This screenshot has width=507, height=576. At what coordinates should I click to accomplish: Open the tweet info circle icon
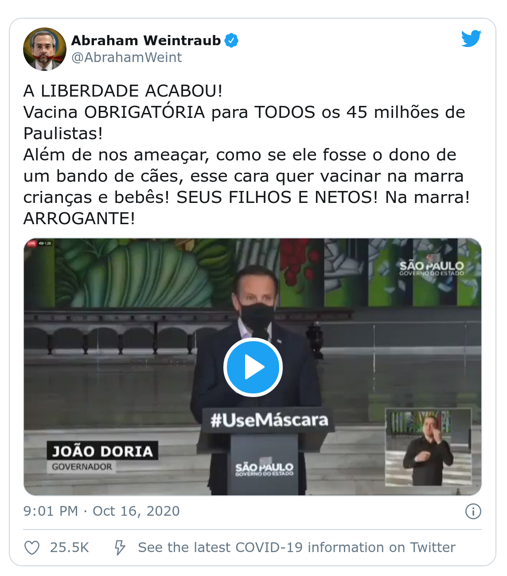coord(473,511)
